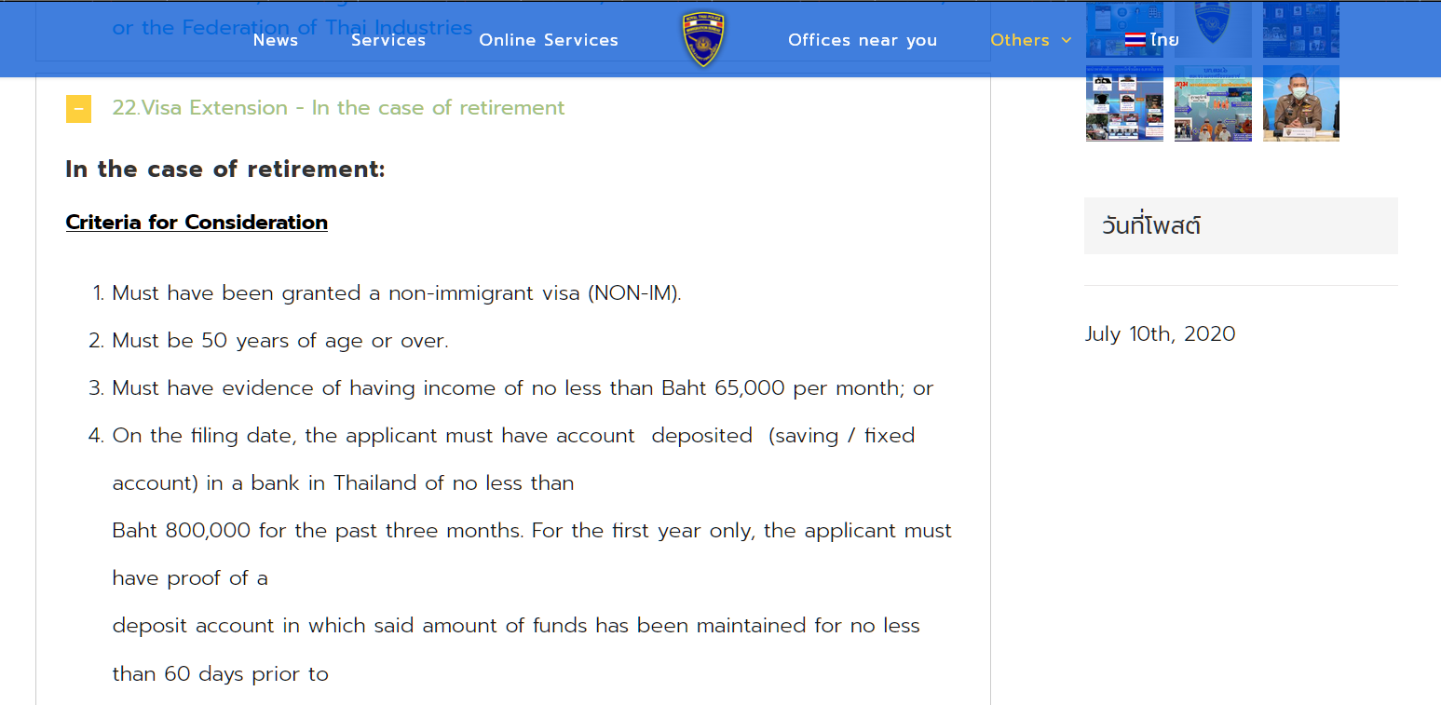Image resolution: width=1441 pixels, height=705 pixels.
Task: Click the July 10th, 2020 post date
Action: (x=1160, y=334)
